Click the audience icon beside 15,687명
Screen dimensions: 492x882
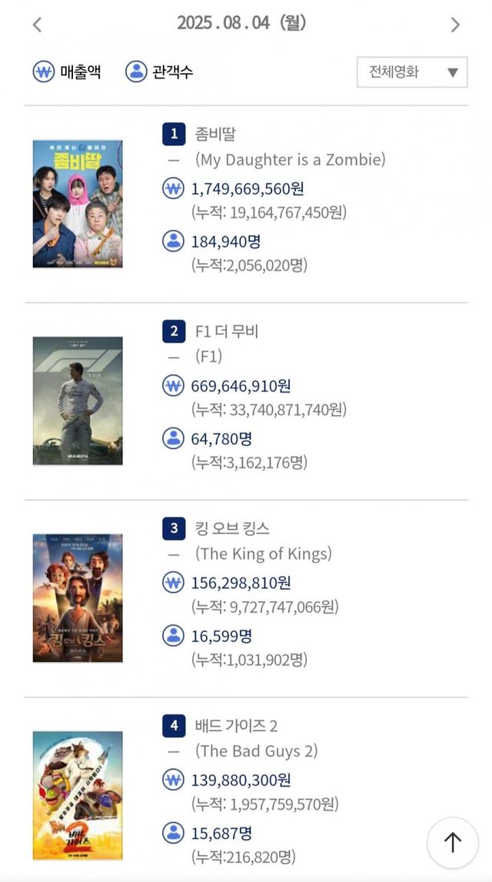173,833
